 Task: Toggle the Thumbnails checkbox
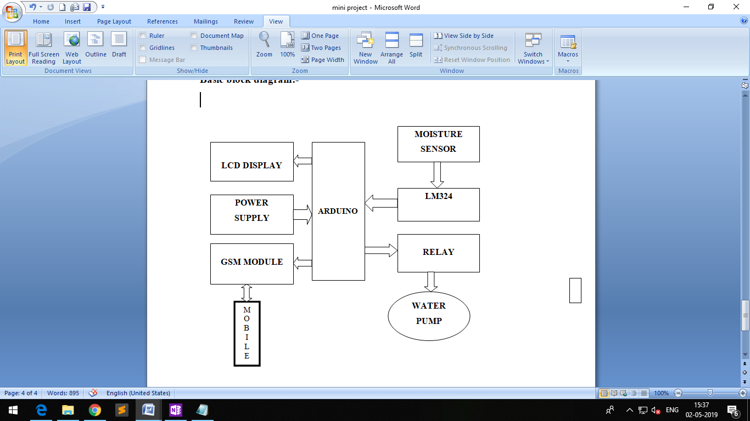194,48
